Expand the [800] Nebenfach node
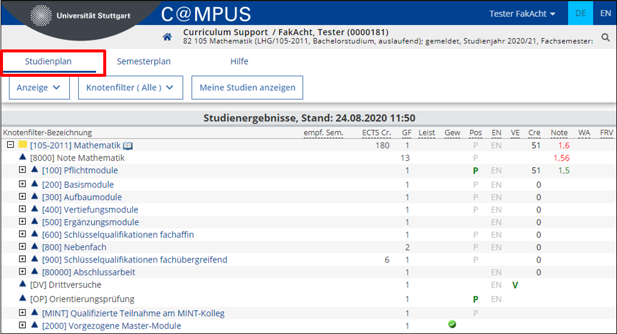The width and height of the screenshot is (617, 334). (x=23, y=246)
